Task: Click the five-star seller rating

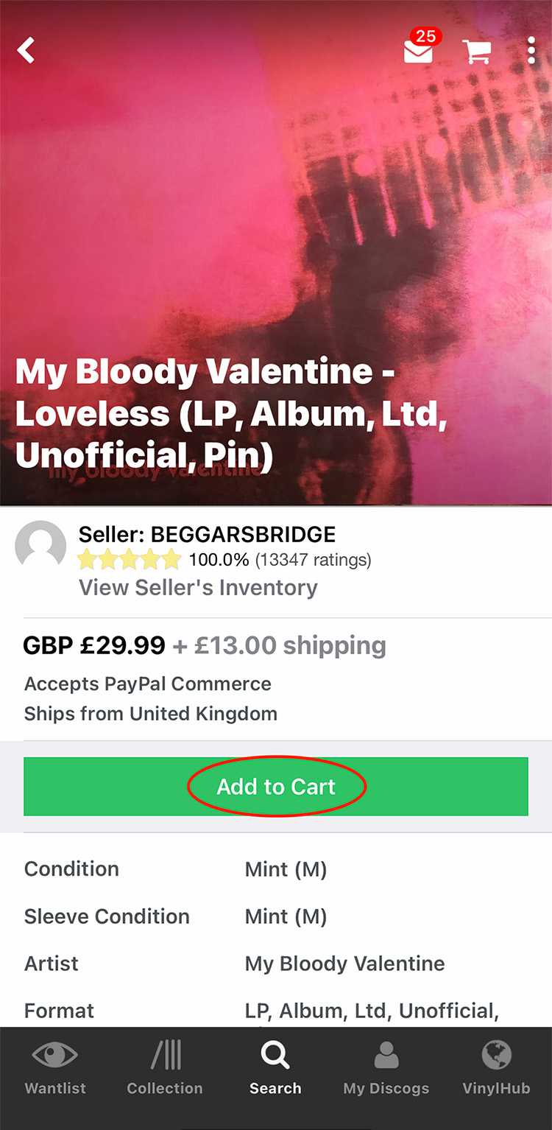Action: pyautogui.click(x=130, y=560)
